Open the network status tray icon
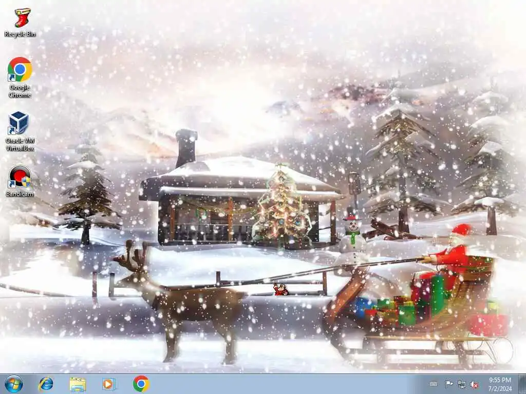The width and height of the screenshot is (526, 394). [x=462, y=384]
